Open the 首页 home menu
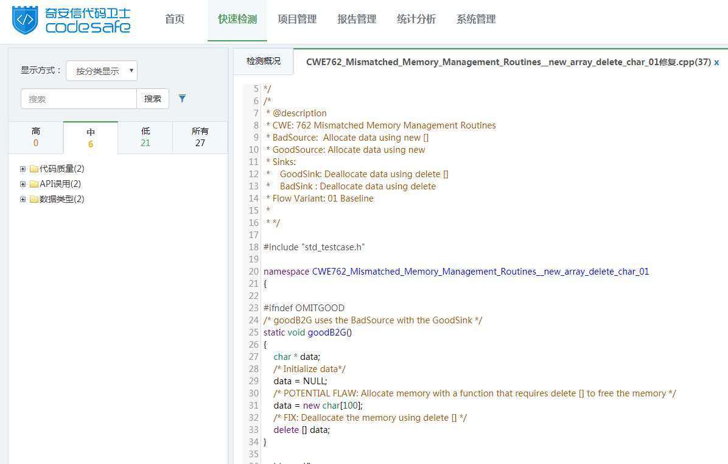 [x=175, y=19]
